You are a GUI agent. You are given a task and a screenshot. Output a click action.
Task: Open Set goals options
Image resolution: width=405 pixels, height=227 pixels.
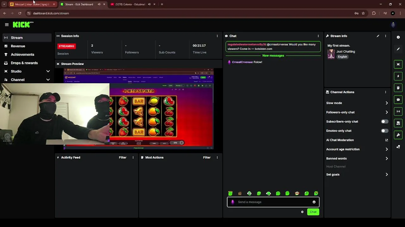(x=357, y=174)
